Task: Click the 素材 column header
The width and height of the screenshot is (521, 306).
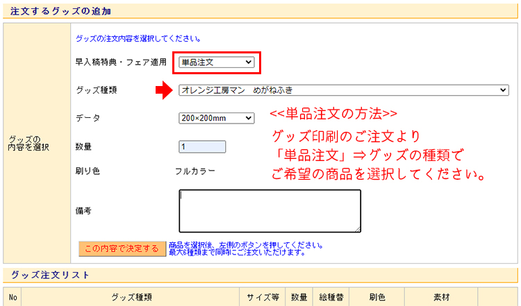Action: [x=441, y=298]
